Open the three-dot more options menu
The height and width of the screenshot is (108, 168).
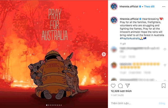(164, 7)
